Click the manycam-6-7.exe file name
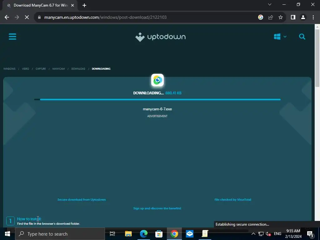This screenshot has width=320, height=240. [x=157, y=109]
